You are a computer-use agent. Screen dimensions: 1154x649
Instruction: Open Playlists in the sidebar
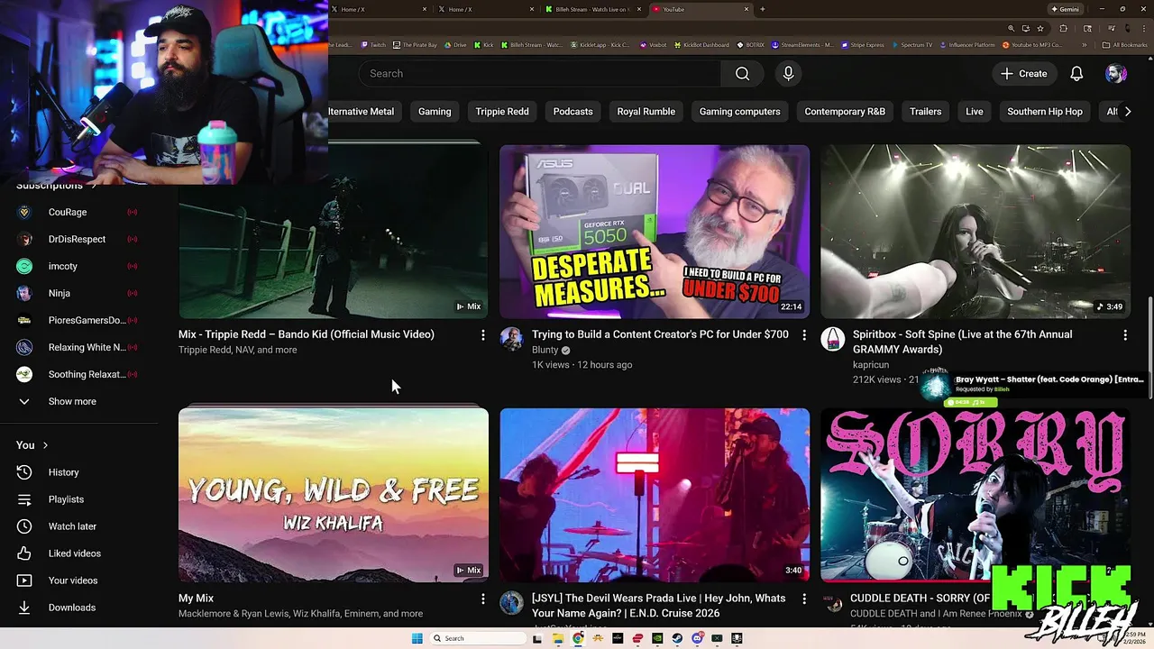click(79, 499)
